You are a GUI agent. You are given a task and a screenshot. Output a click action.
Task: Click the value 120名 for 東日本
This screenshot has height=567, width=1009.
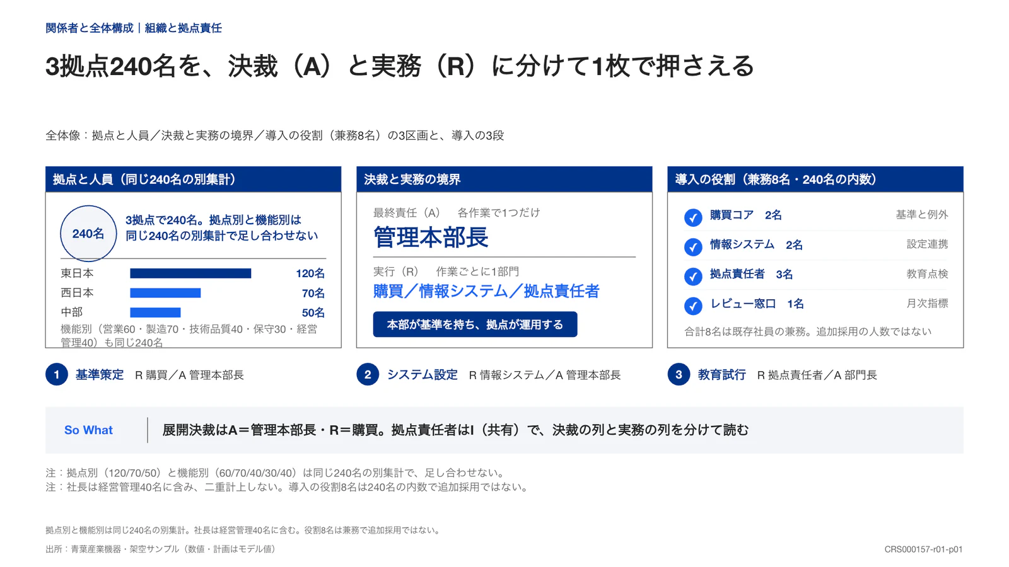pos(310,273)
